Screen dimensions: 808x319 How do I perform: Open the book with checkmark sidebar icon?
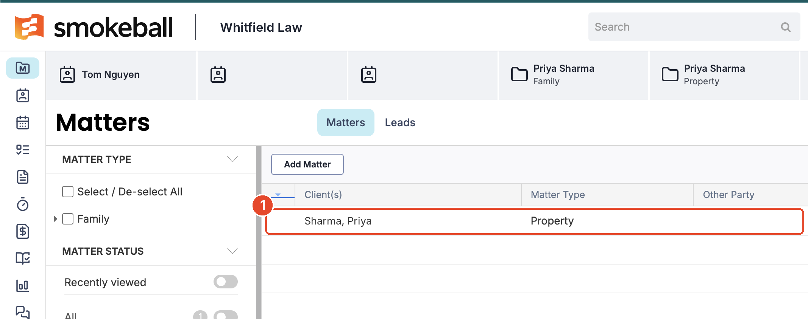(23, 259)
